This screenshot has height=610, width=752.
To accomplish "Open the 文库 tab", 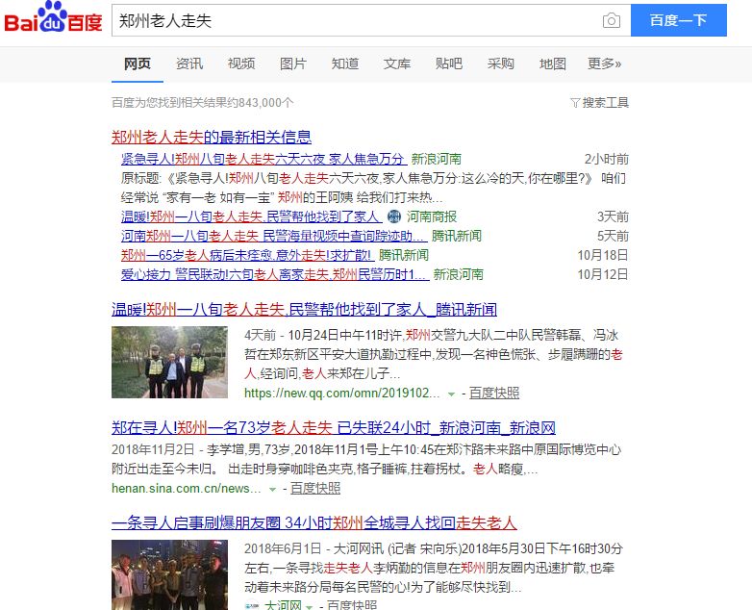I will point(396,64).
